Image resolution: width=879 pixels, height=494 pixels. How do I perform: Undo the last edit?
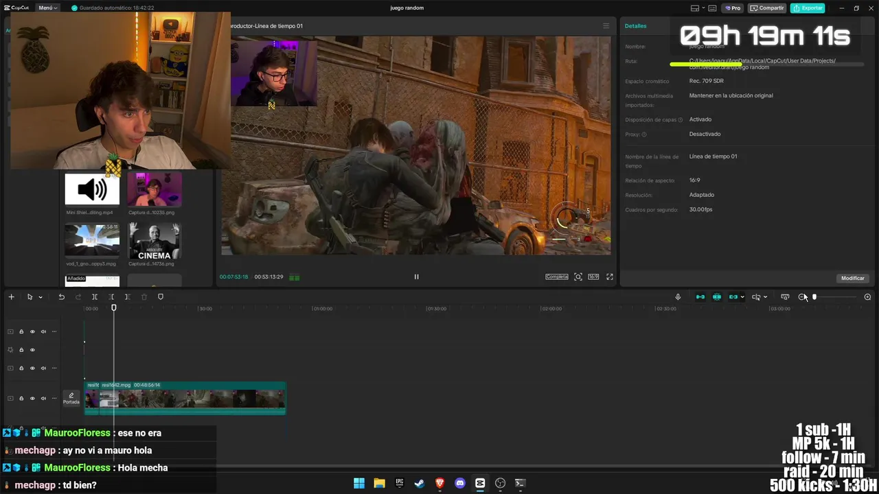pyautogui.click(x=61, y=297)
